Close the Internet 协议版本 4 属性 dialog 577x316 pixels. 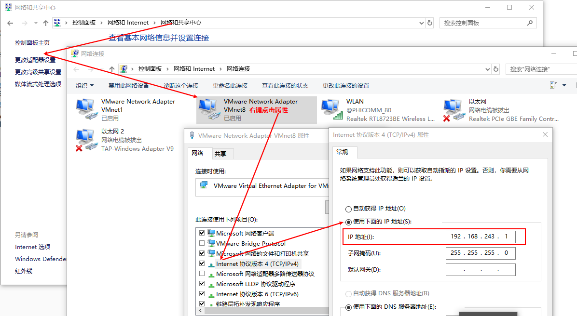pos(545,134)
